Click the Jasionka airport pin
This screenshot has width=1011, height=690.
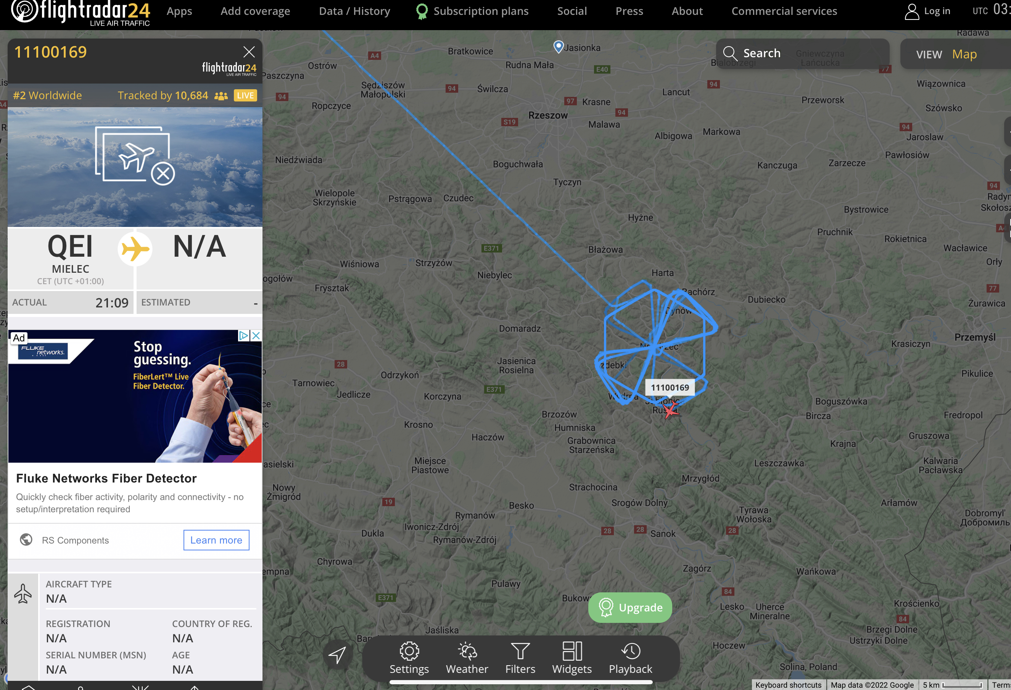pyautogui.click(x=558, y=47)
